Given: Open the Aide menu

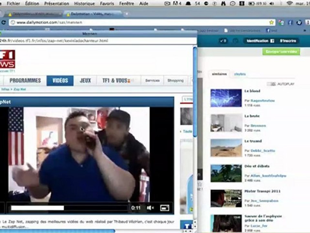Looking at the screenshot, I should [x=144, y=3].
